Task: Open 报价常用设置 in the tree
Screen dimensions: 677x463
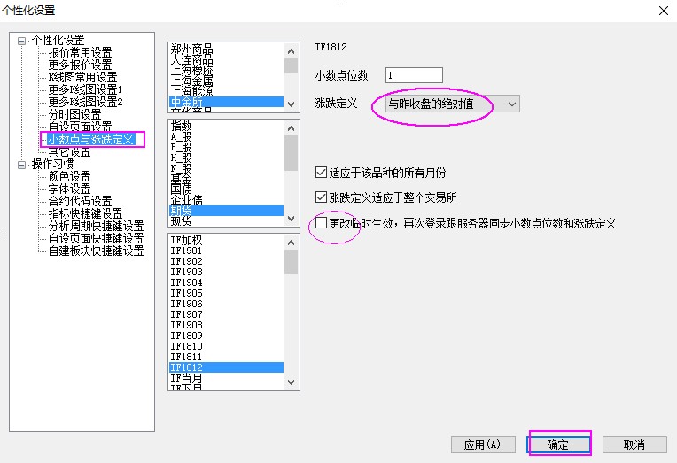Action: (x=80, y=52)
